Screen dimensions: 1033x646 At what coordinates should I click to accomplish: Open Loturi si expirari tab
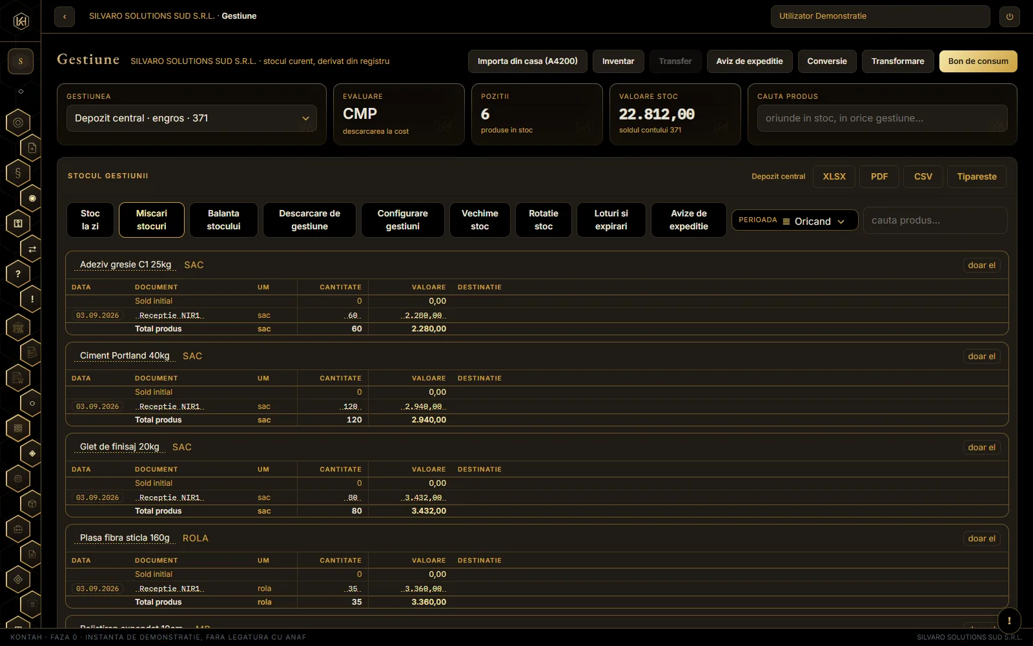[611, 220]
